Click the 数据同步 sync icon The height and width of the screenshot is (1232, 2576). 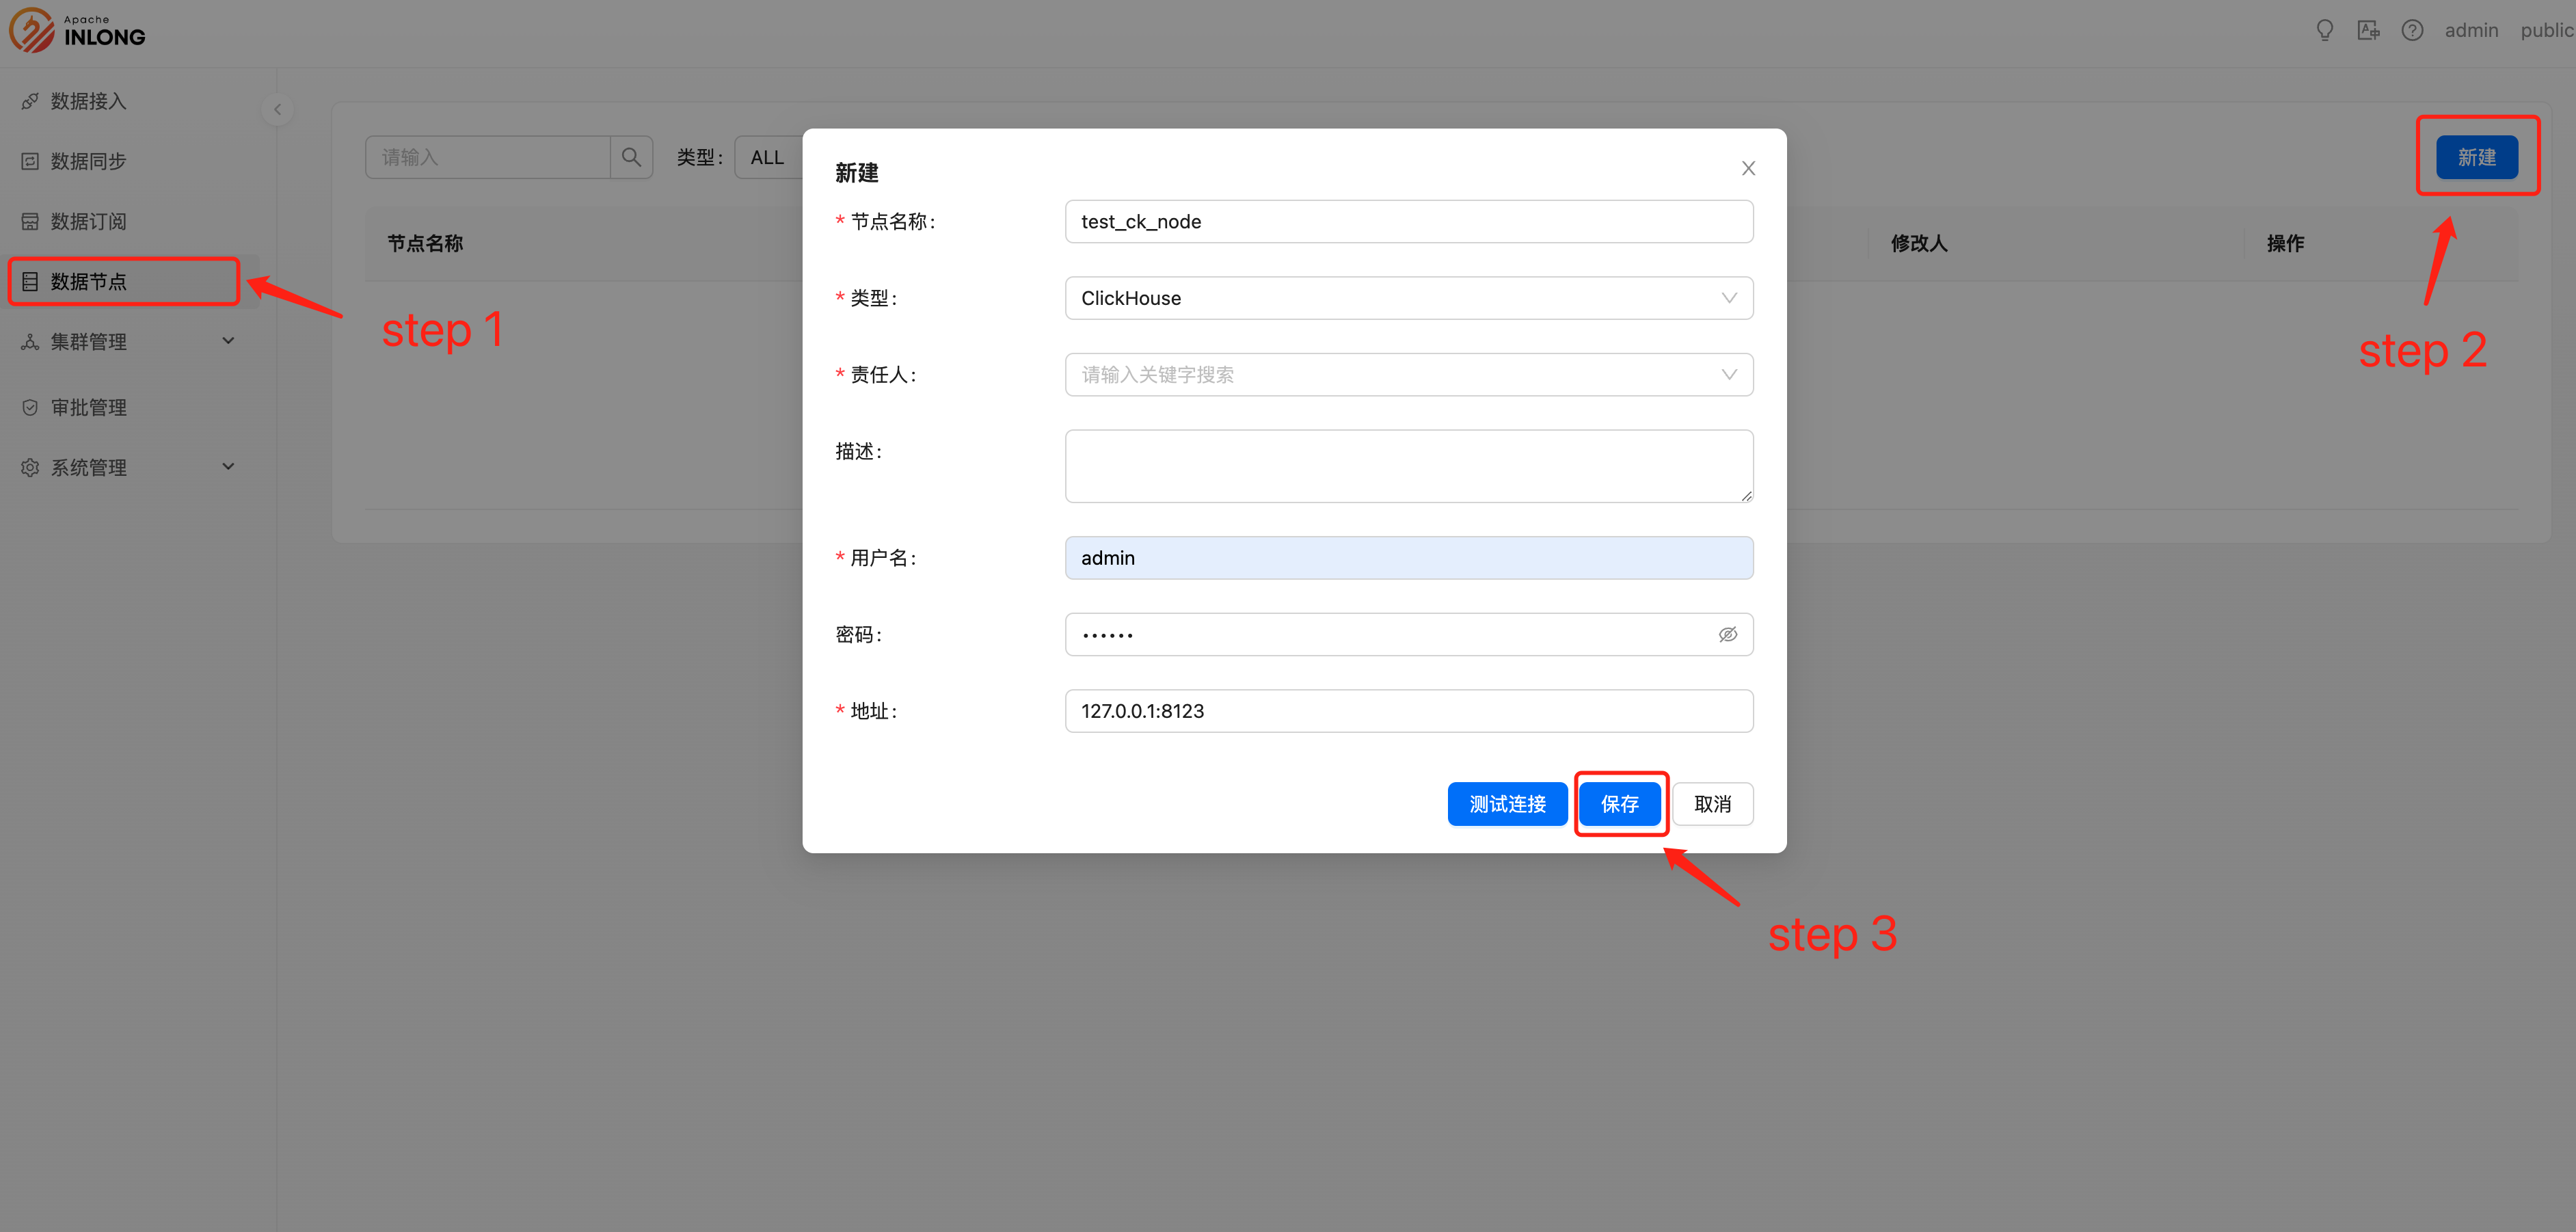pyautogui.click(x=30, y=160)
